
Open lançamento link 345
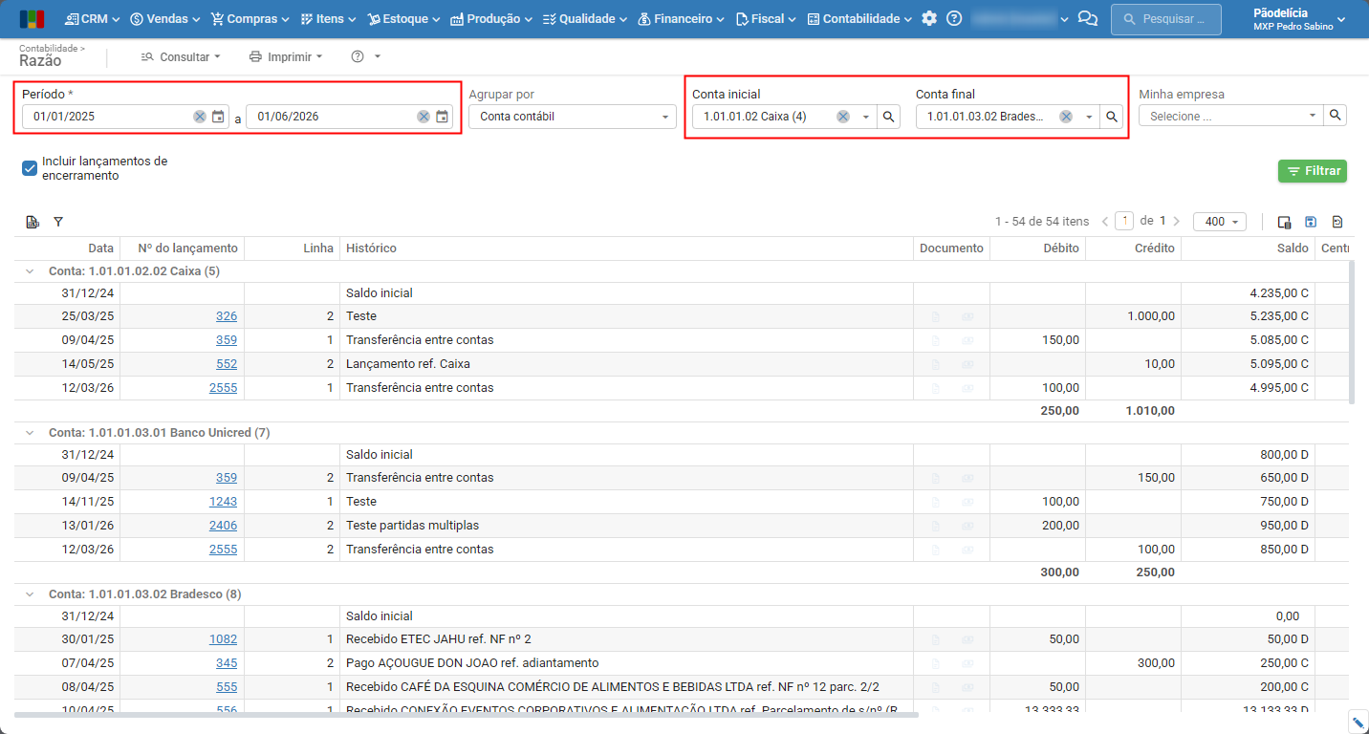coord(227,663)
